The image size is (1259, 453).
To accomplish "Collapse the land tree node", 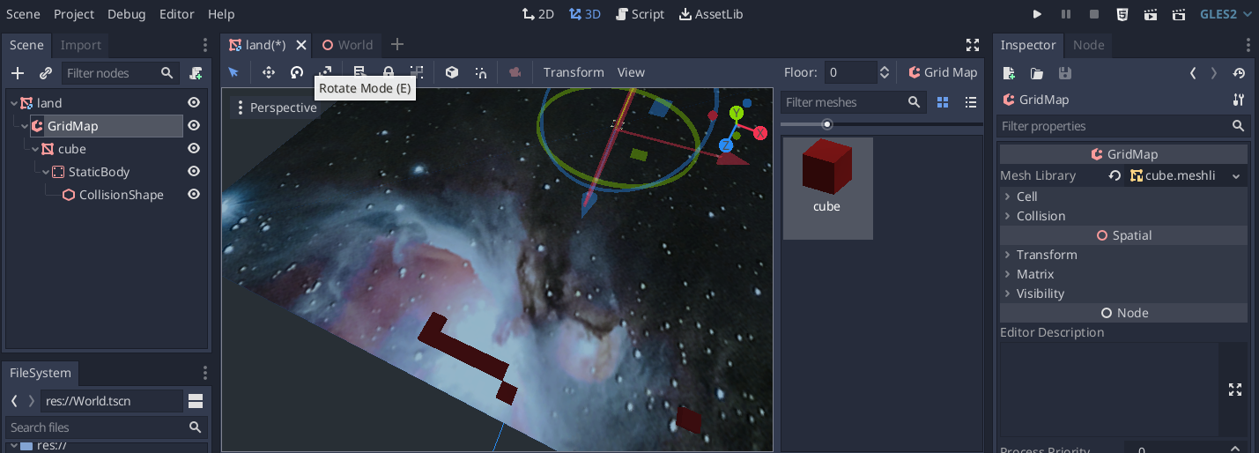I will (x=13, y=103).
